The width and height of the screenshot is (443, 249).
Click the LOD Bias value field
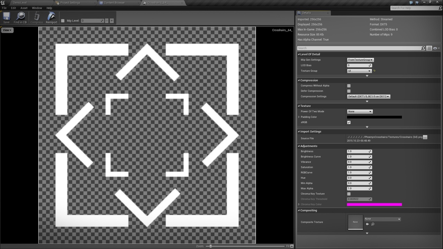(x=360, y=65)
